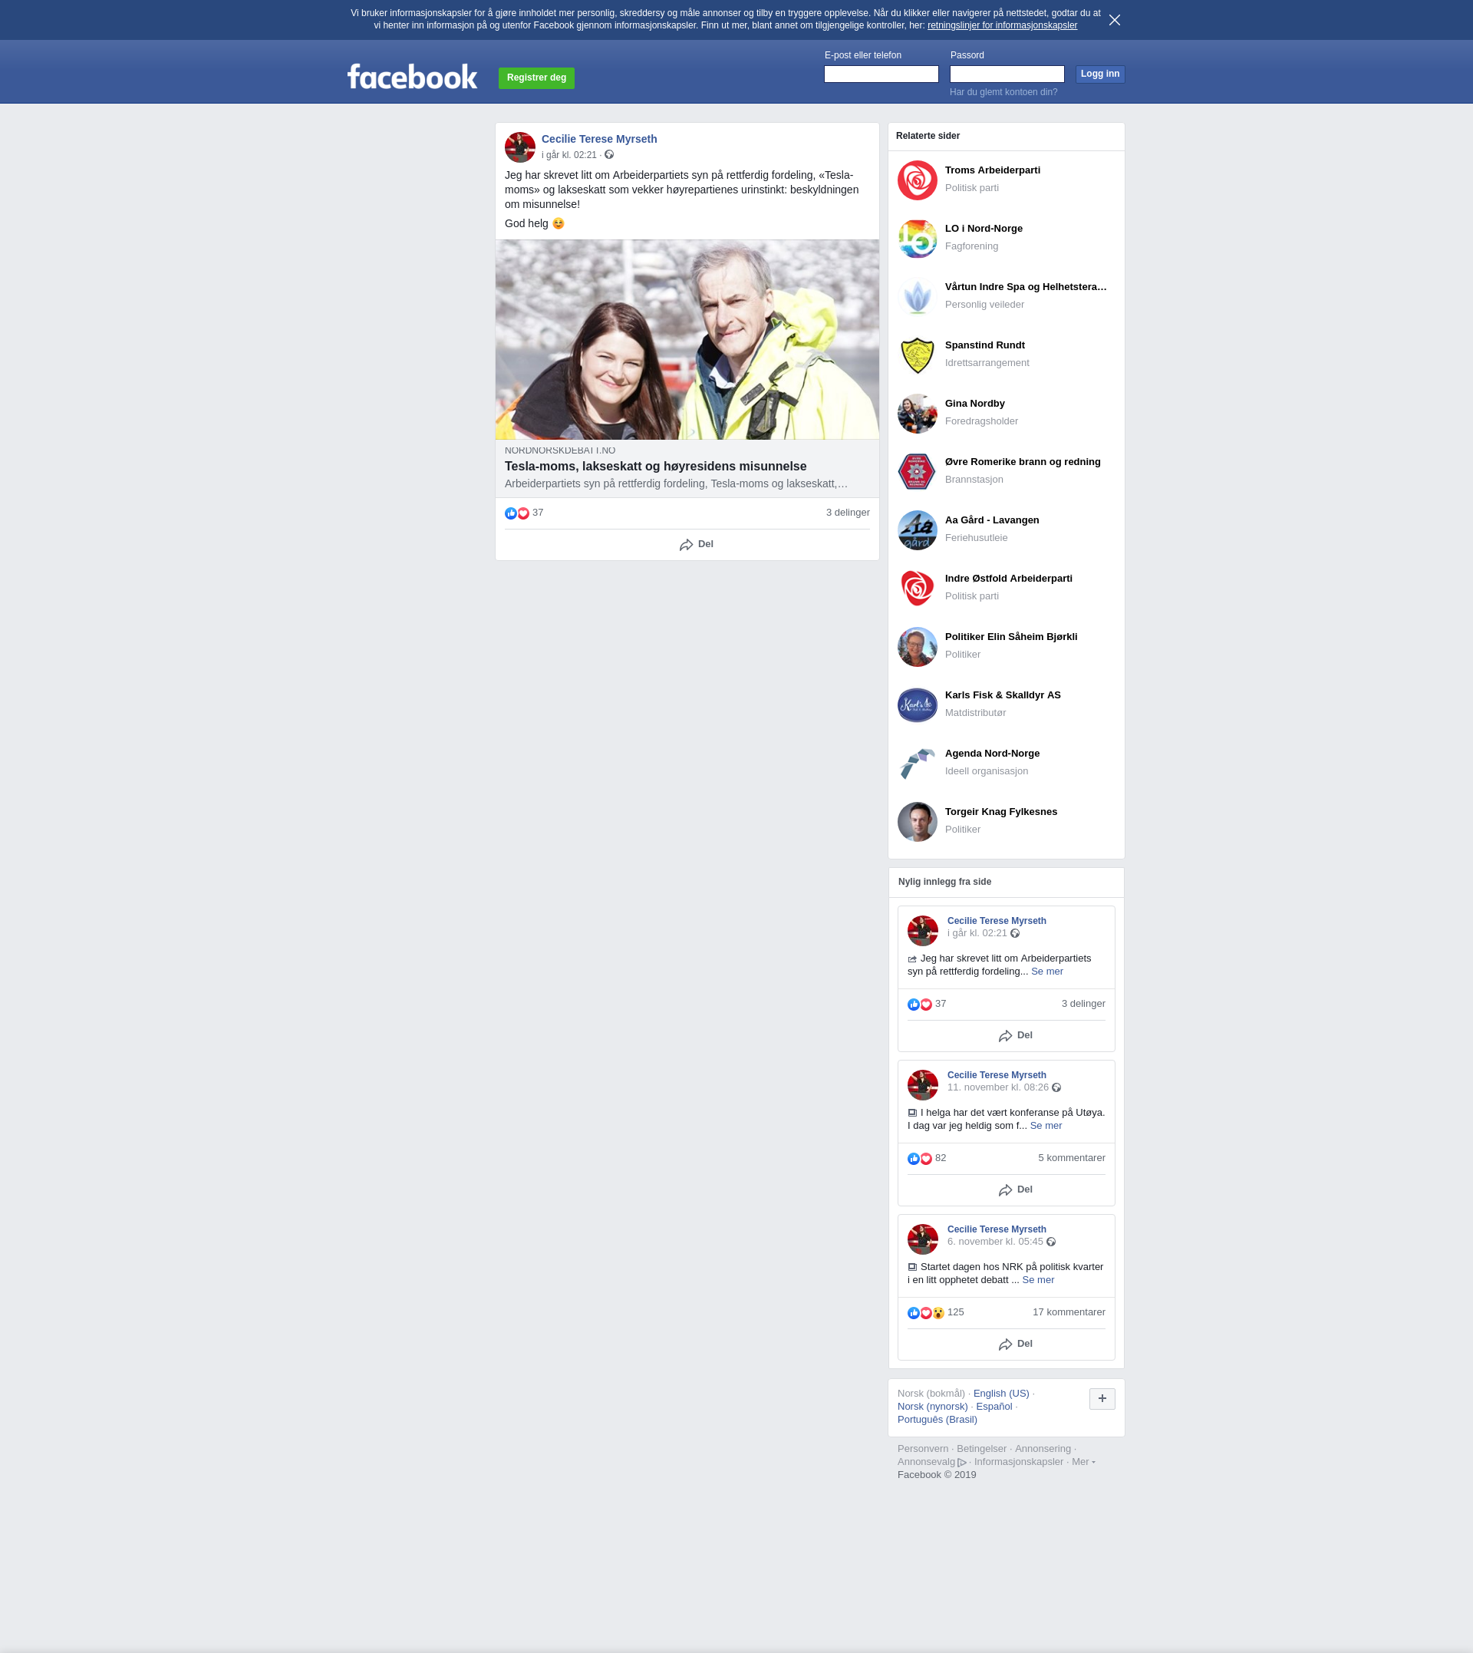
Task: Click reaction icons on post with 82 reactions
Action: pos(919,1158)
